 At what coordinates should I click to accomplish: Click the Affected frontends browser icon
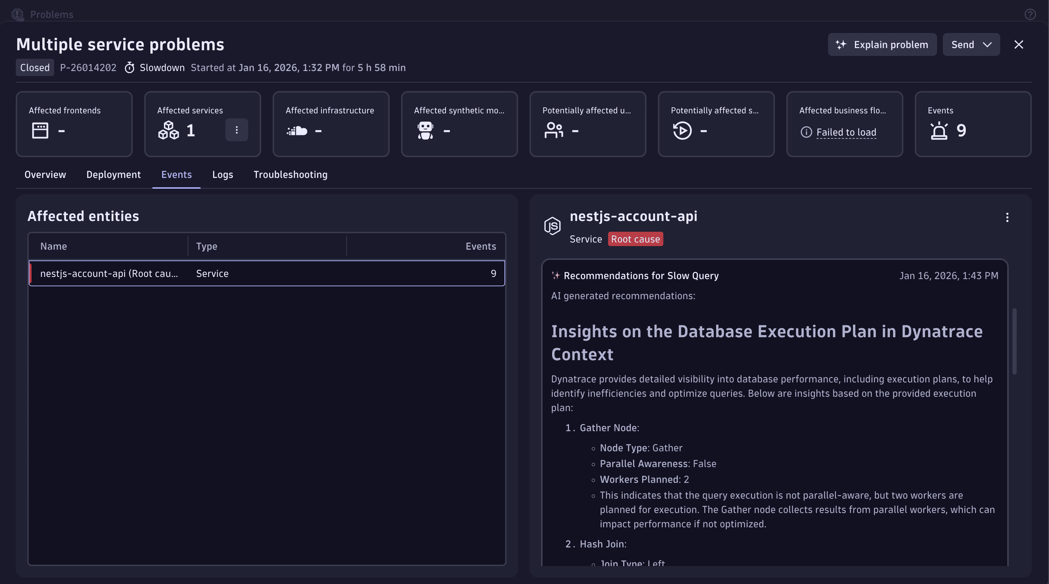[x=40, y=130]
